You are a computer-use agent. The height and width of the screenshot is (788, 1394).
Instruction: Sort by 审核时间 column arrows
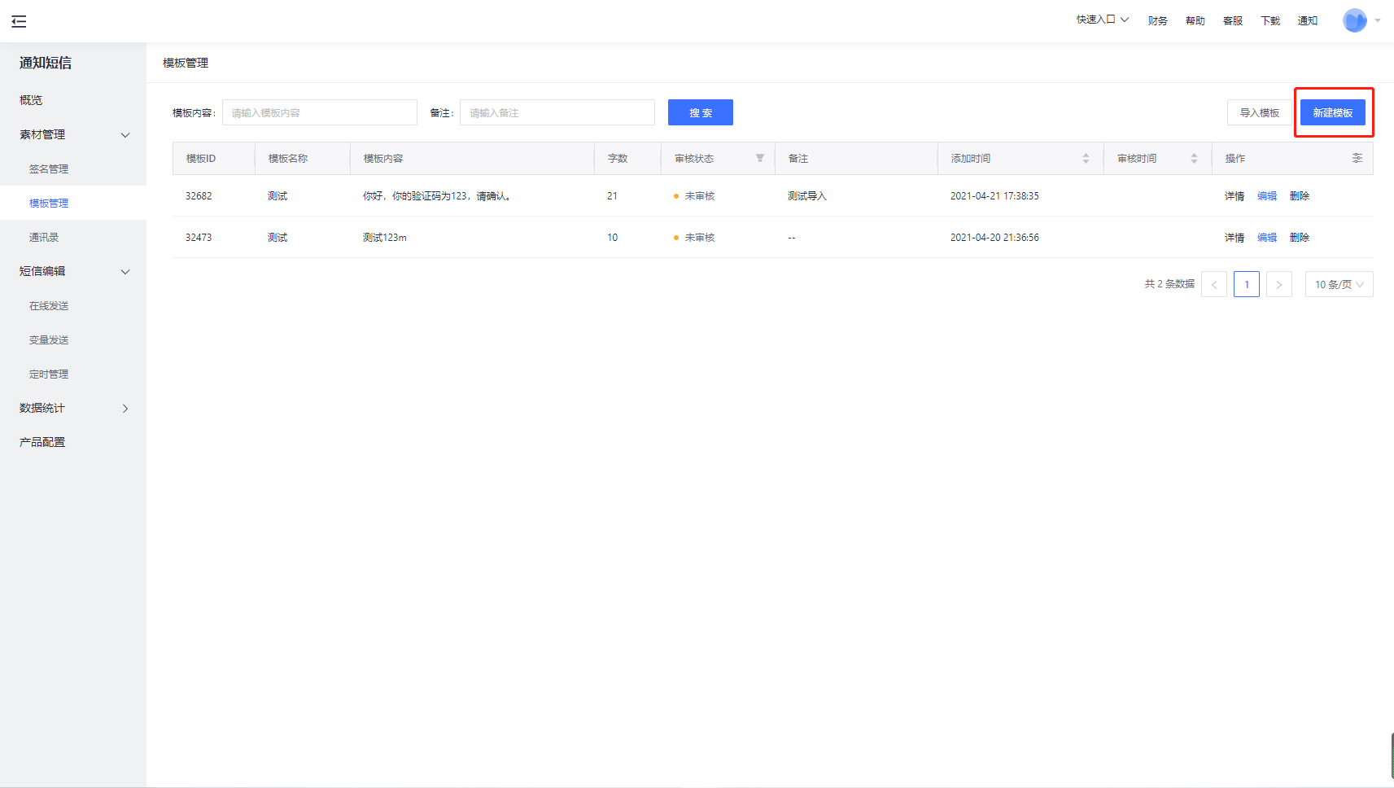(1194, 159)
